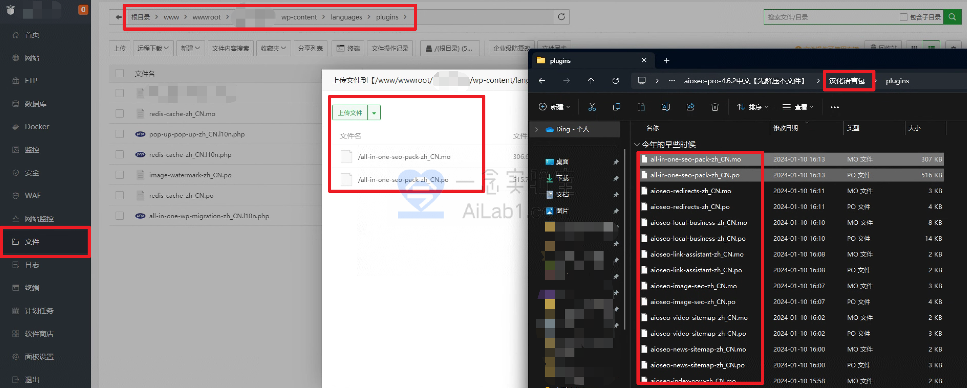This screenshot has height=388, width=967.
Task: Open 图片 in the Explorer quick access
Action: click(562, 211)
